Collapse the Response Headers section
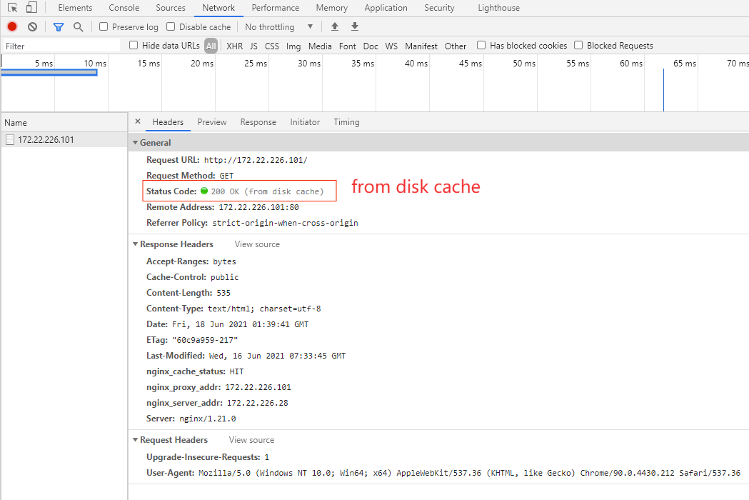The height and width of the screenshot is (500, 749). pos(135,244)
